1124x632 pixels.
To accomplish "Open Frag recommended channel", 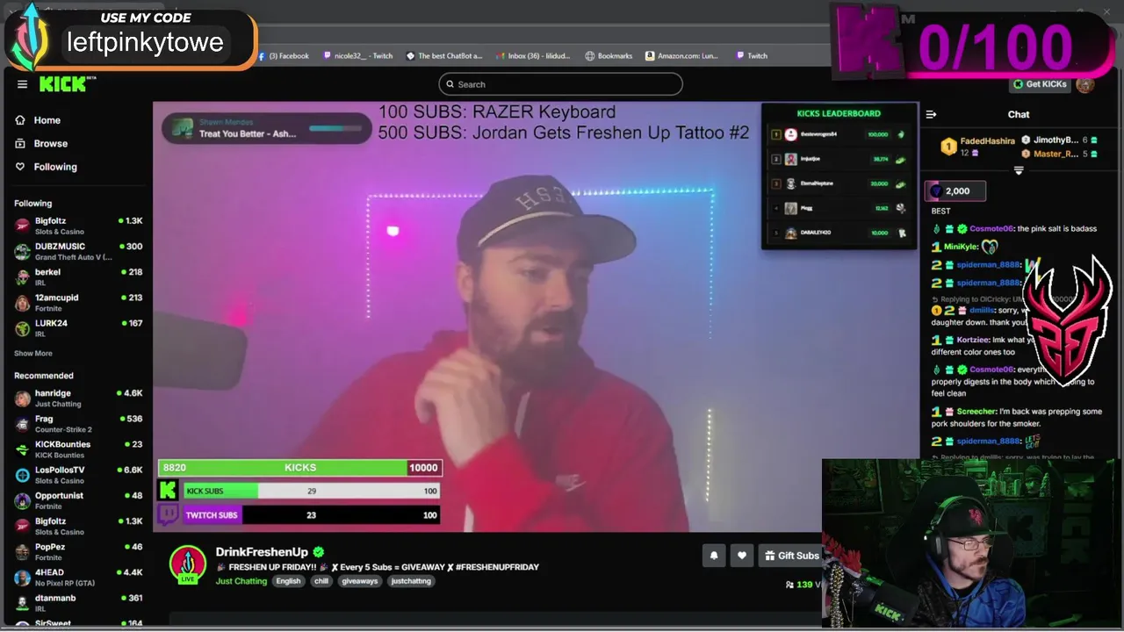I will (77, 424).
